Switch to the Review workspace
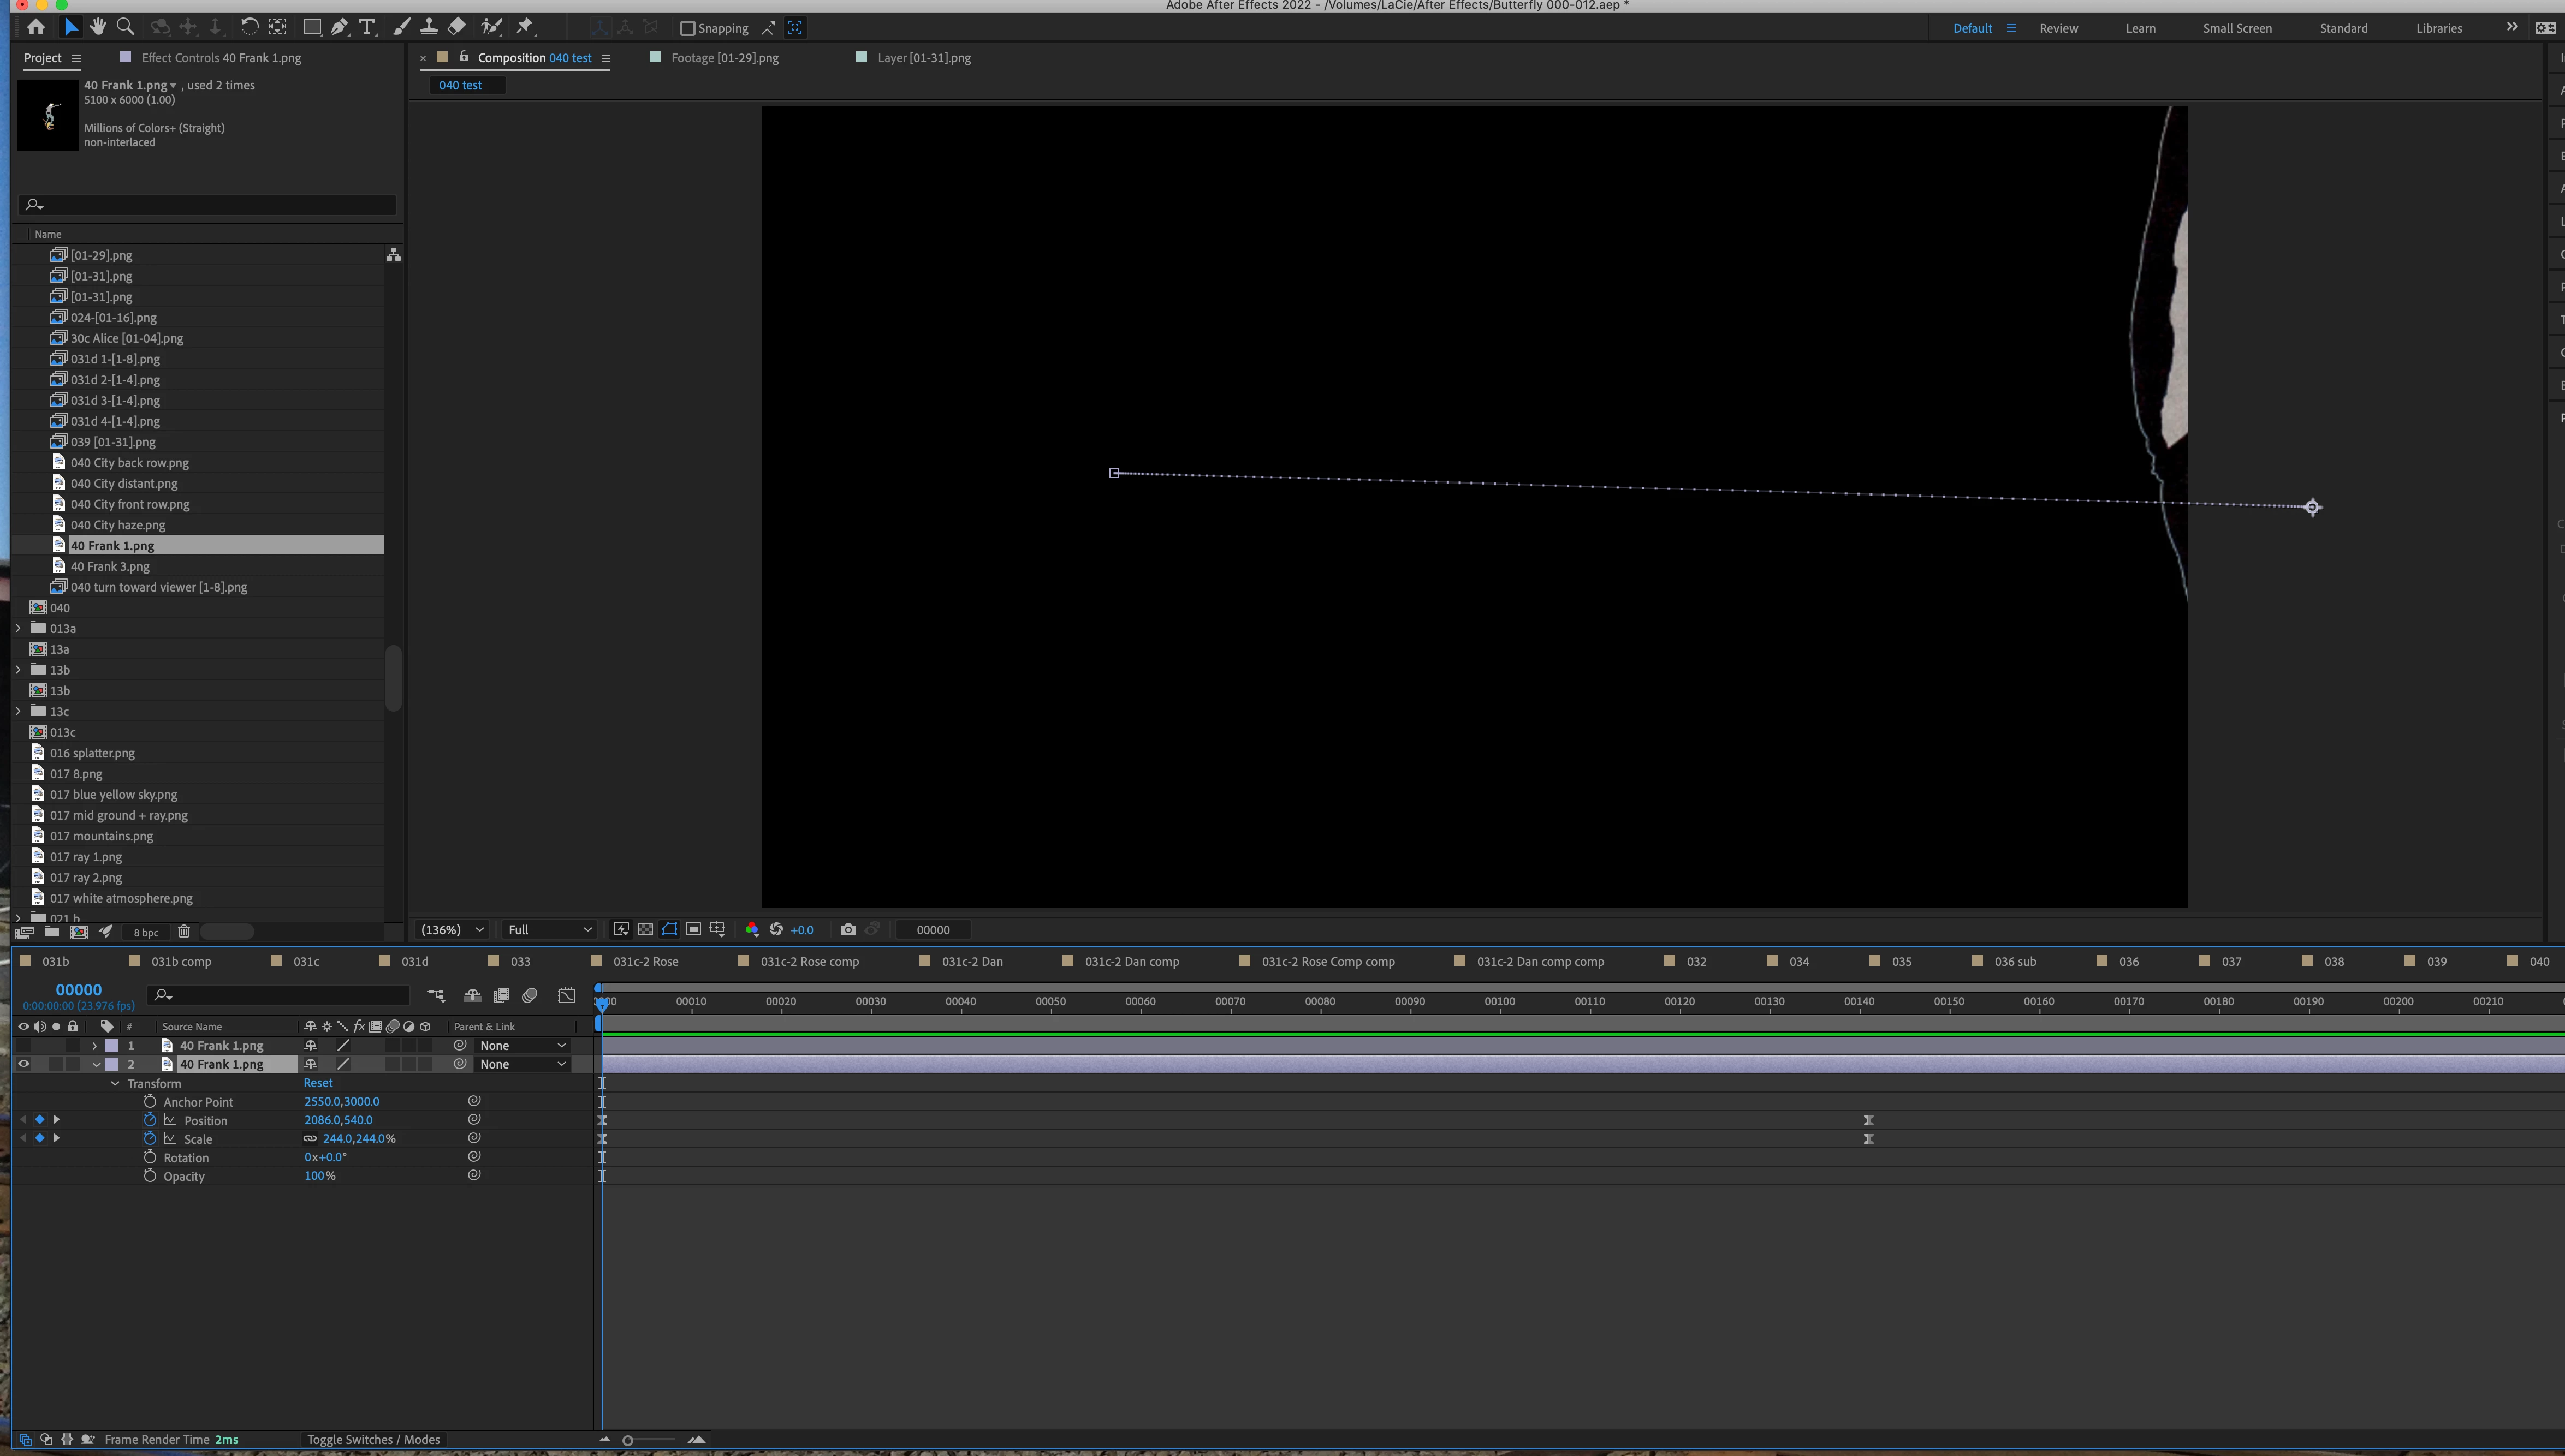The image size is (2565, 1456). [2058, 28]
